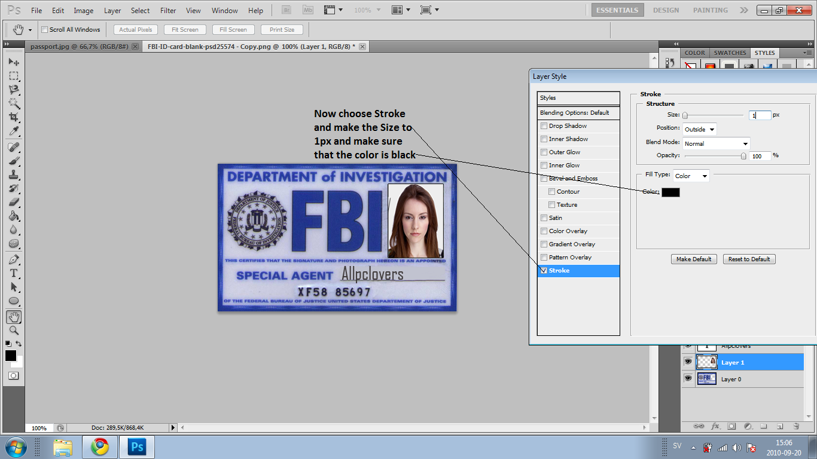The image size is (817, 459).
Task: Open the stroke color swatch picker
Action: tap(670, 192)
